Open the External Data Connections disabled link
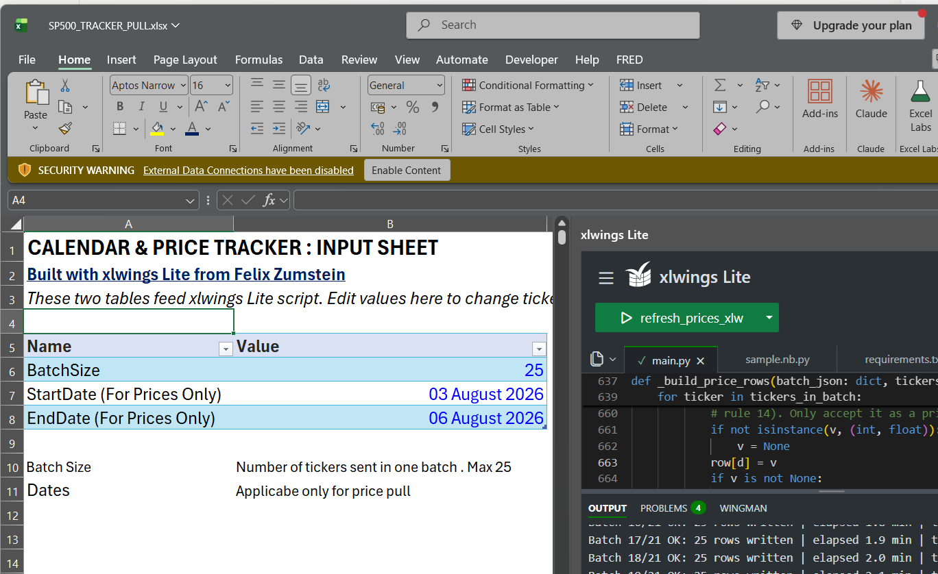The width and height of the screenshot is (938, 574). click(x=248, y=171)
